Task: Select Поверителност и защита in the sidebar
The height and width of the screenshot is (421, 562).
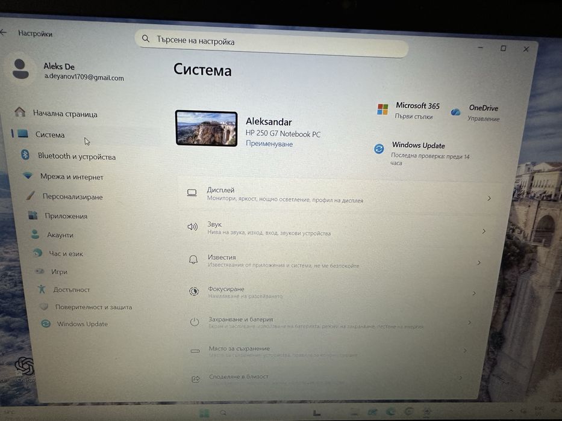Action: tap(93, 307)
